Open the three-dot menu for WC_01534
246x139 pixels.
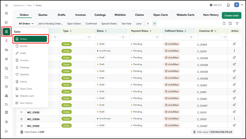[x=234, y=118]
